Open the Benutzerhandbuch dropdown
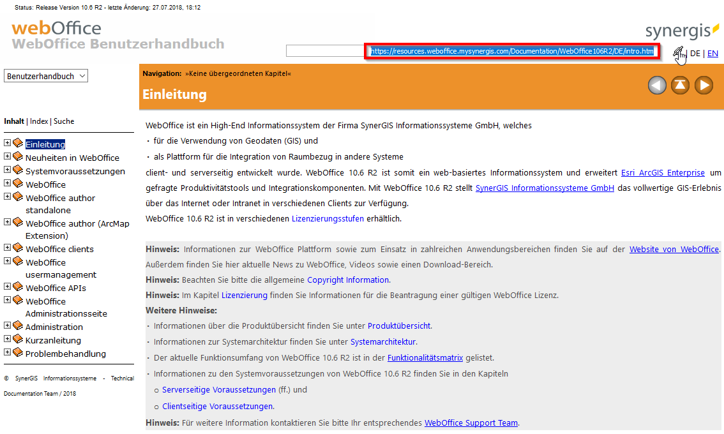The width and height of the screenshot is (724, 434). point(46,76)
